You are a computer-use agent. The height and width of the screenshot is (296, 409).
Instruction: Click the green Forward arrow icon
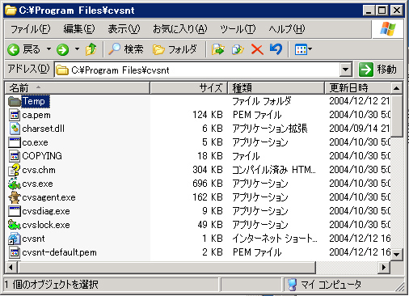(x=62, y=49)
